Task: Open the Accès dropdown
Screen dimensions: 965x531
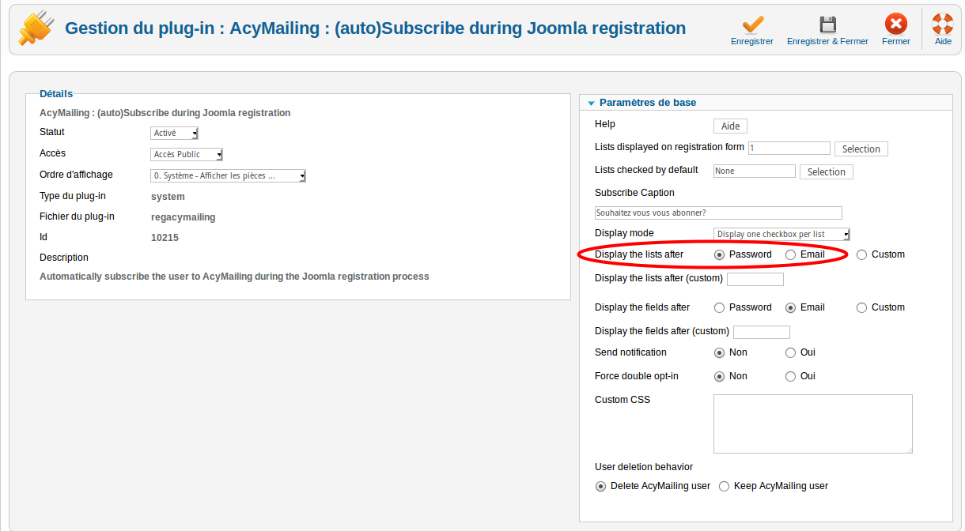Action: [x=187, y=155]
